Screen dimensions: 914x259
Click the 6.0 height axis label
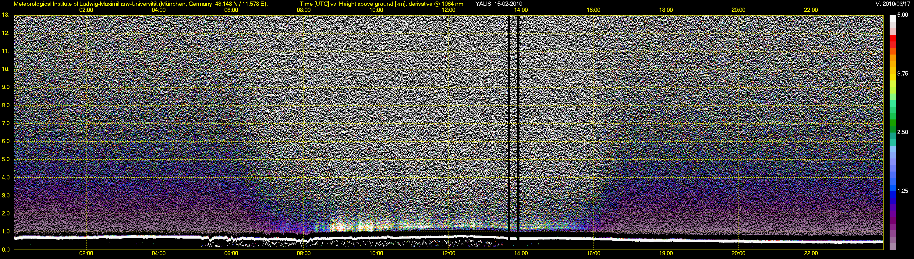pyautogui.click(x=6, y=141)
